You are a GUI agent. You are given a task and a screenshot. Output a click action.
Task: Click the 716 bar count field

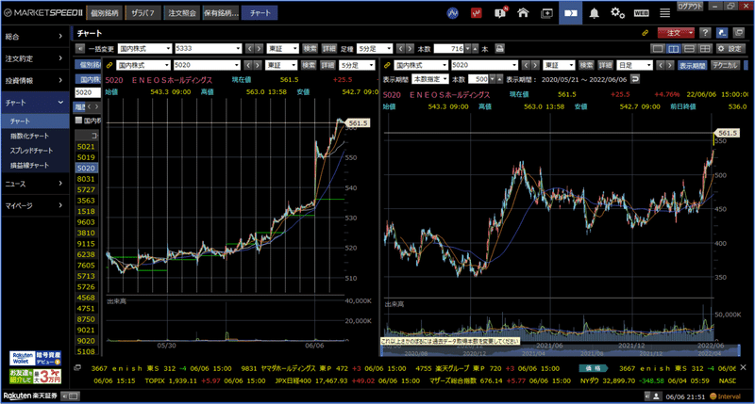click(x=449, y=49)
